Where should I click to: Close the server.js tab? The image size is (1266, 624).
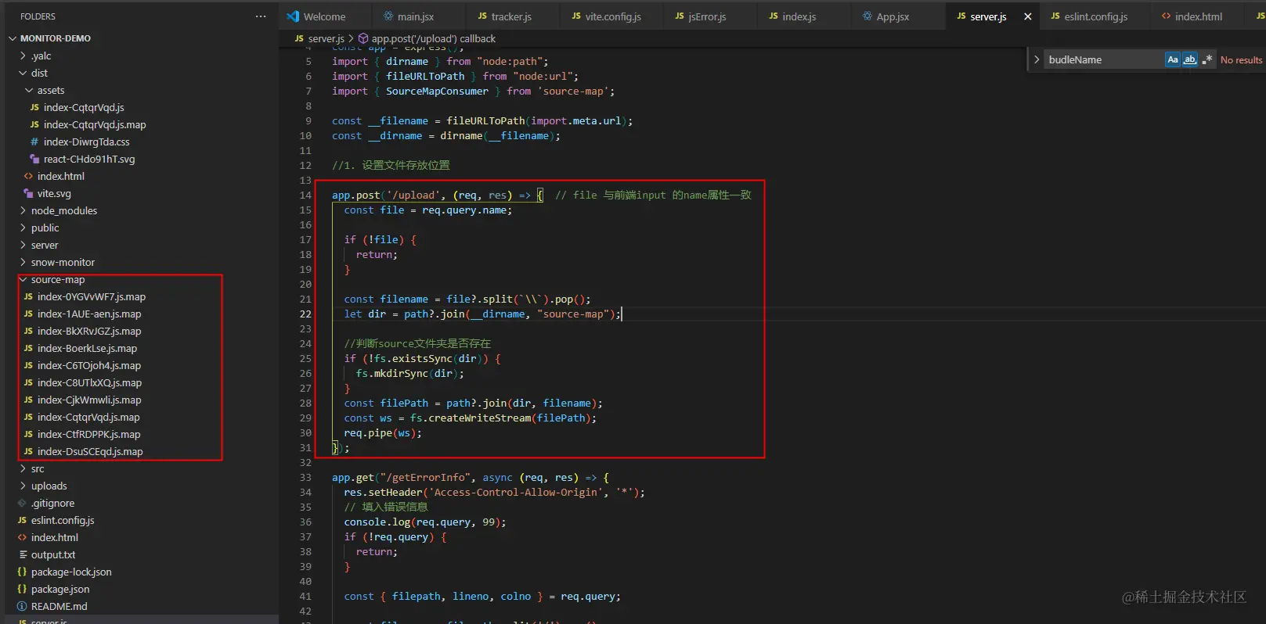click(x=1027, y=16)
